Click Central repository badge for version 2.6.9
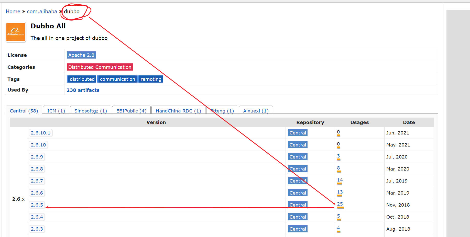 pos(298,157)
